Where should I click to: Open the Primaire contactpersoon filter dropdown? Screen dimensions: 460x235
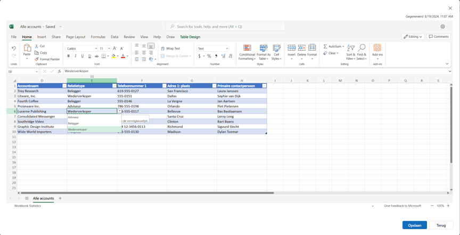coord(264,86)
